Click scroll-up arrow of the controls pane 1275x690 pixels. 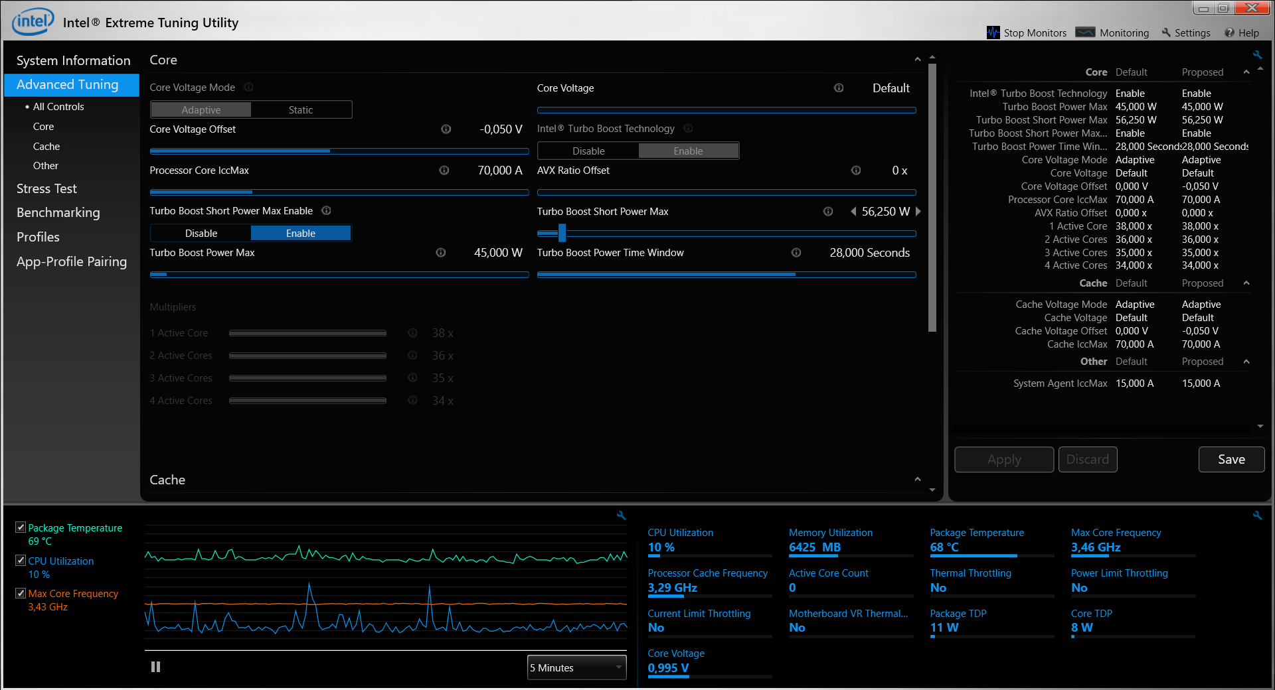[932, 57]
